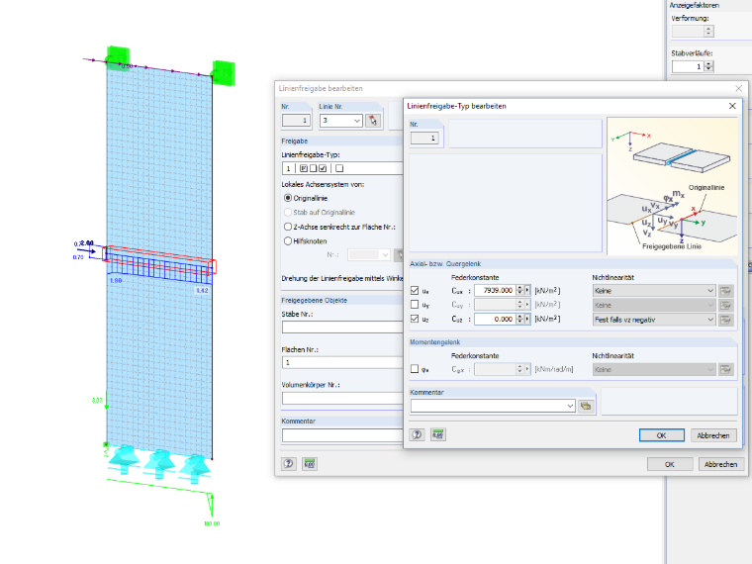
Task: Click the 1.42 result value label on model
Action: 202,291
